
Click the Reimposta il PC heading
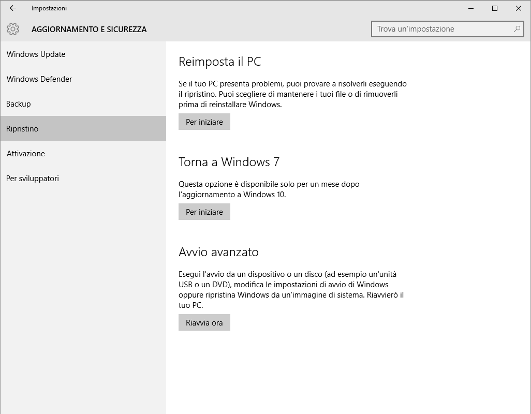pos(220,62)
